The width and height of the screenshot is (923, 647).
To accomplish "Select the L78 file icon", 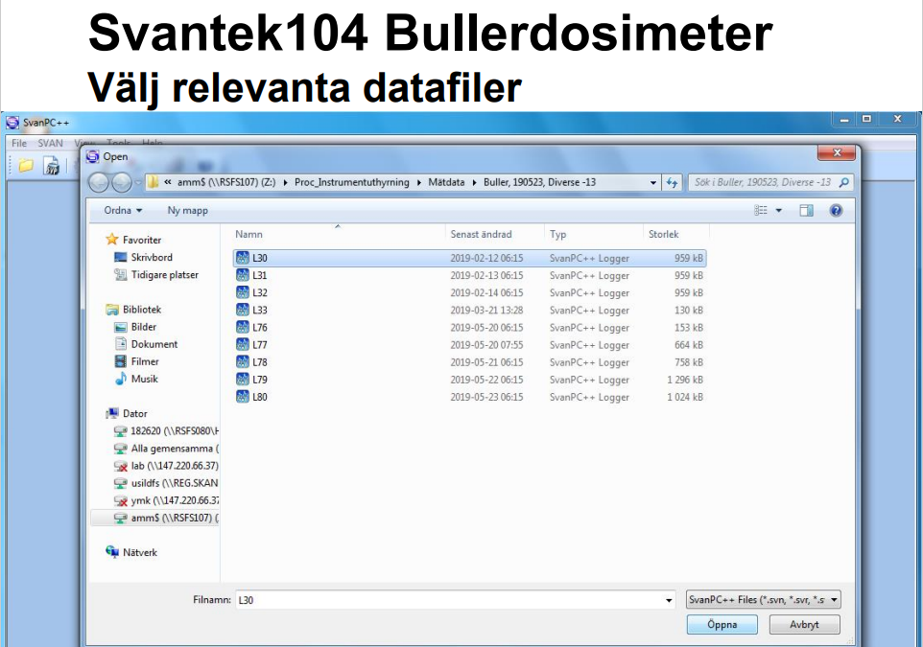I will point(243,361).
